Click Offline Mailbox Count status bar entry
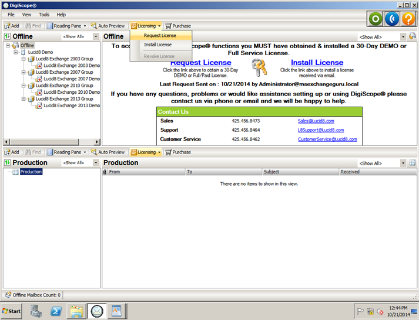The height and width of the screenshot is (320, 419). click(x=33, y=295)
